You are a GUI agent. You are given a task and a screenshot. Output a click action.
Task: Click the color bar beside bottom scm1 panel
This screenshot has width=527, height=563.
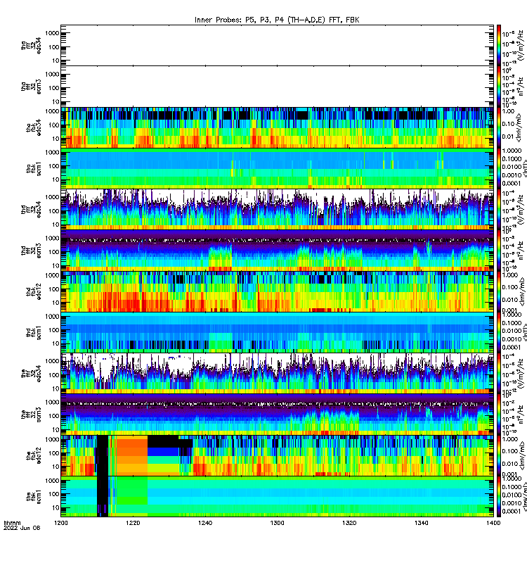(498, 497)
